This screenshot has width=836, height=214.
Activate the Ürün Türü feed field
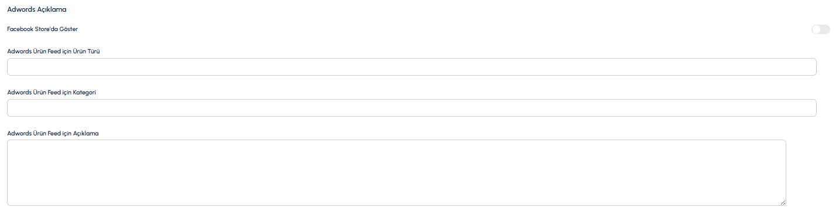click(411, 67)
